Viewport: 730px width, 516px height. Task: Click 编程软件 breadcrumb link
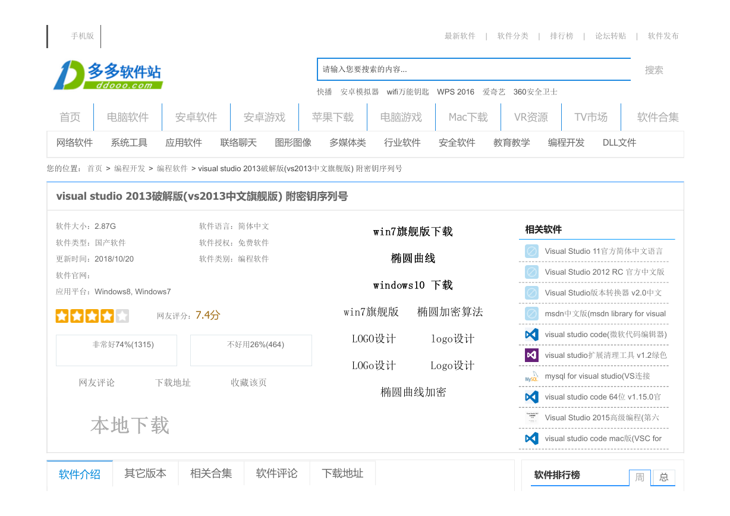172,169
